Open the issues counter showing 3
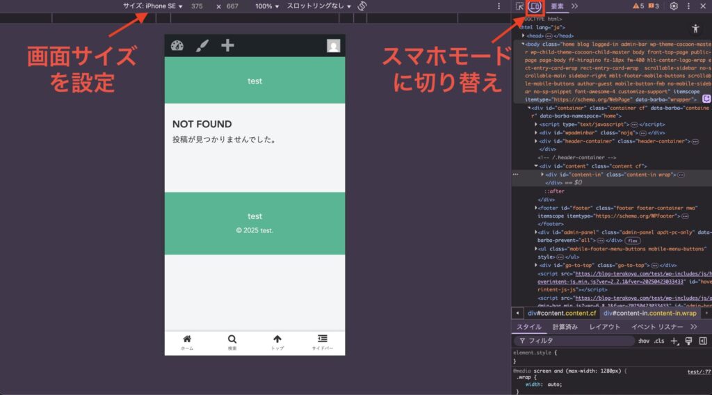The image size is (712, 395). (x=654, y=6)
